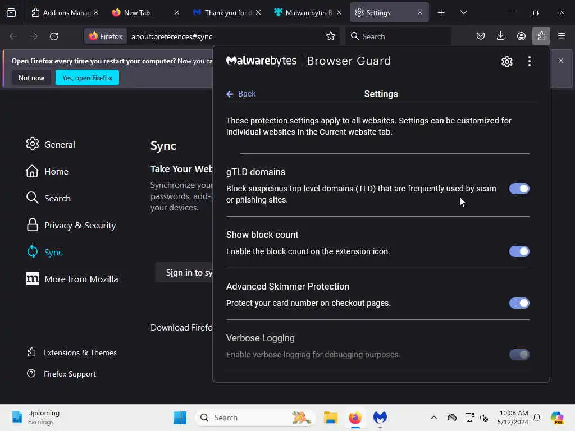Open More from Mozilla category
Screen dimensions: 575x431
pyautogui.click(x=72, y=279)
